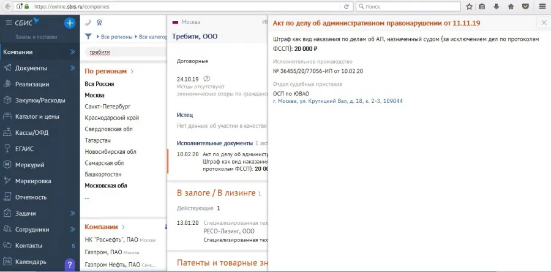Click the phone icon above the filter
551x272 pixels.
click(88, 23)
